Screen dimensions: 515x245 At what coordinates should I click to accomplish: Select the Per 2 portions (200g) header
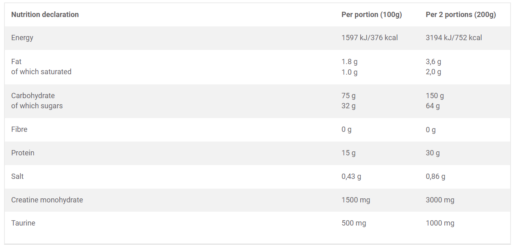pyautogui.click(x=461, y=15)
